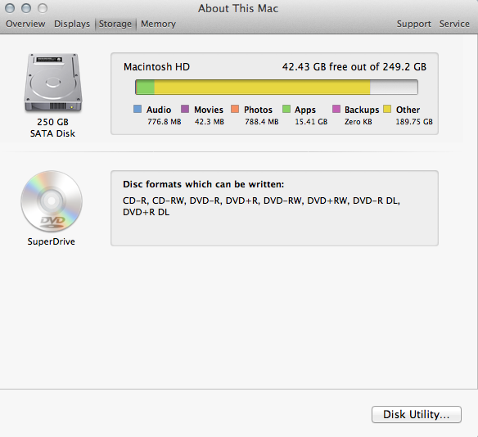Click the About This Mac window title
The height and width of the screenshot is (437, 478).
[x=238, y=8]
